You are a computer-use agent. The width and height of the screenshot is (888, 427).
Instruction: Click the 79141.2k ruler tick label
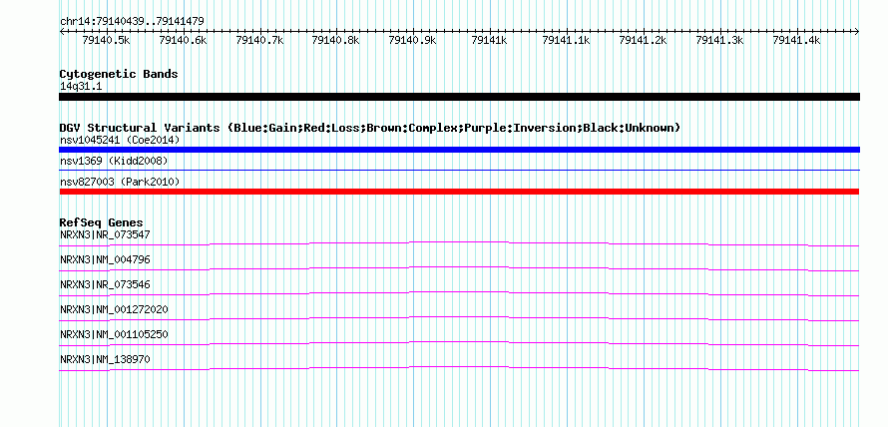[643, 40]
